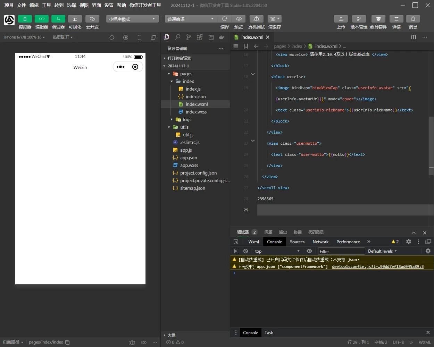Click the console Filter input field
The image size is (434, 347).
point(341,251)
